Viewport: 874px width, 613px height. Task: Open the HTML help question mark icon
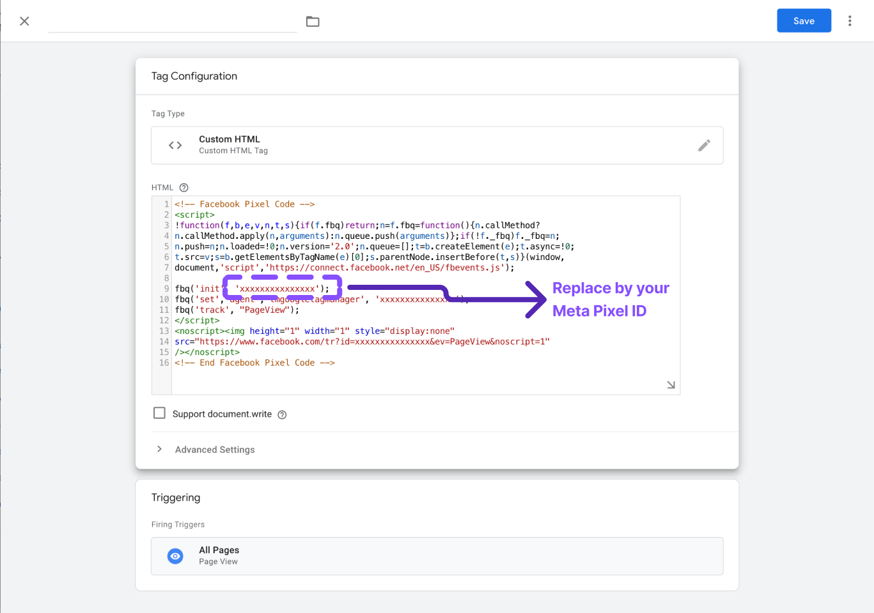pyautogui.click(x=184, y=188)
